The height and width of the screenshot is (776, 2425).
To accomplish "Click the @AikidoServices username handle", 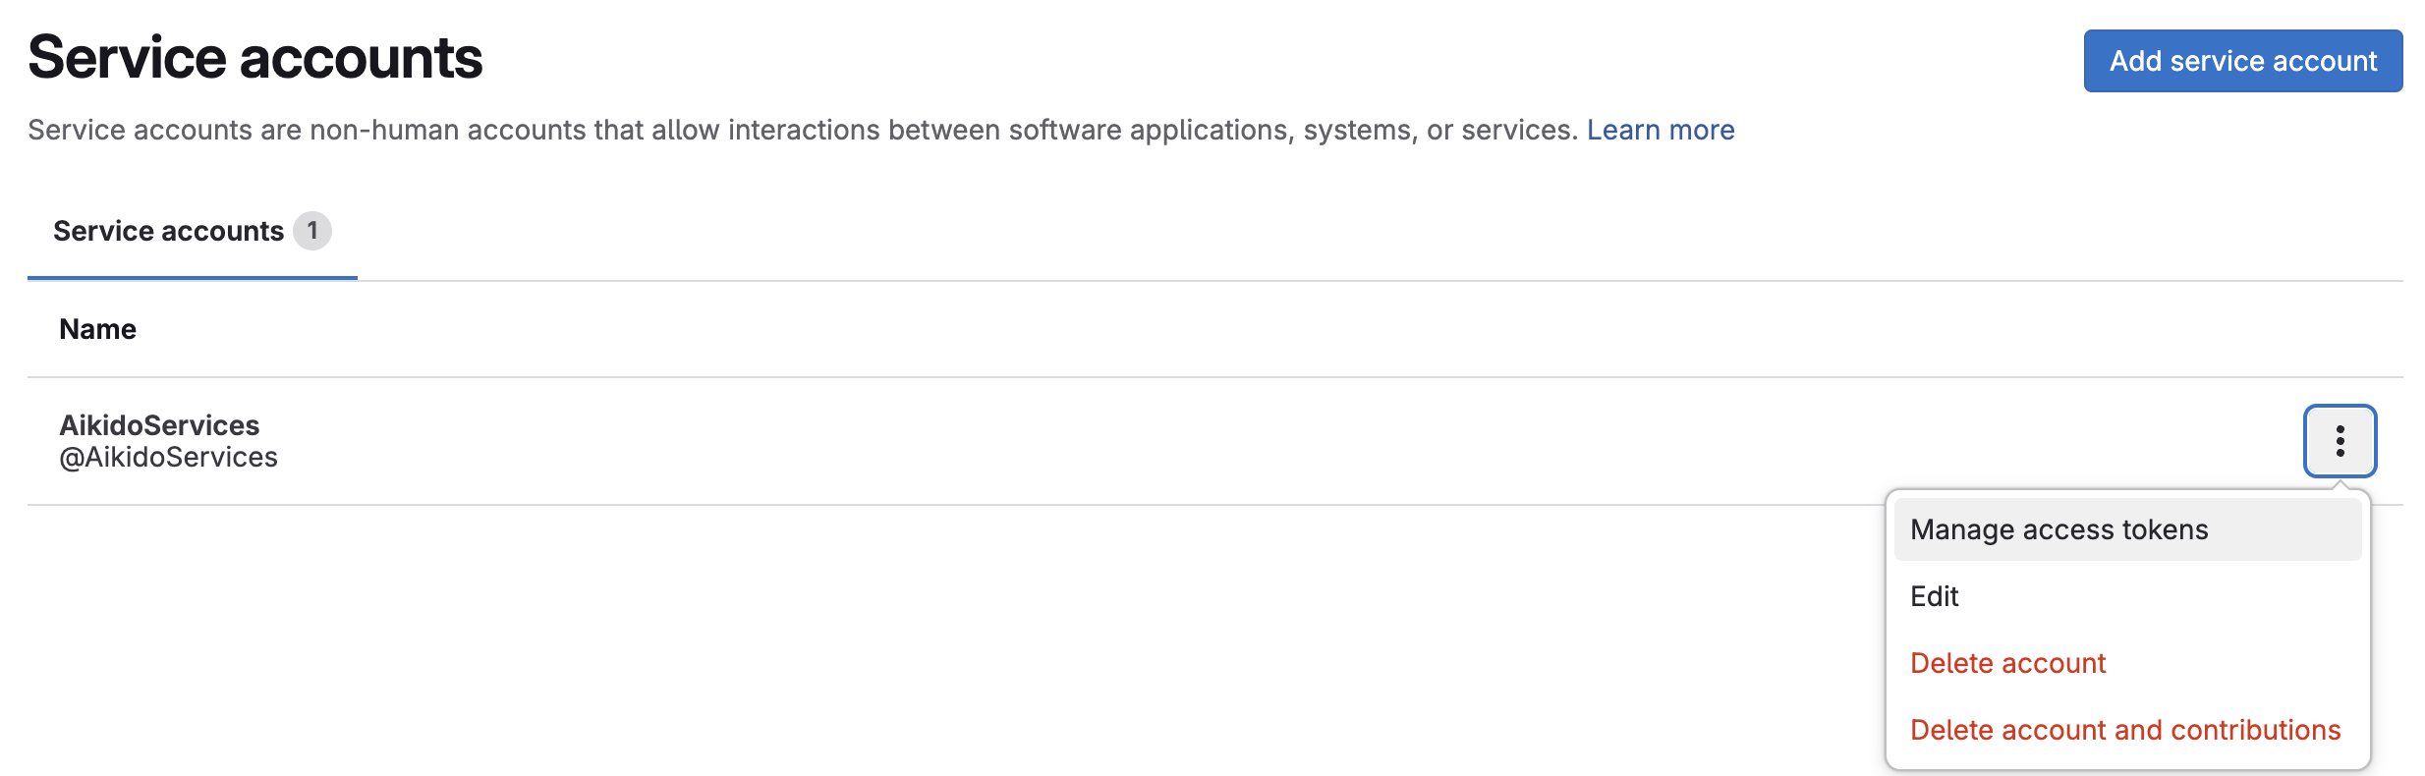I will (167, 457).
